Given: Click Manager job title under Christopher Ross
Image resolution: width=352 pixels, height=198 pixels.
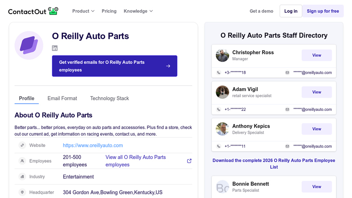Looking at the screenshot, I should [x=240, y=59].
